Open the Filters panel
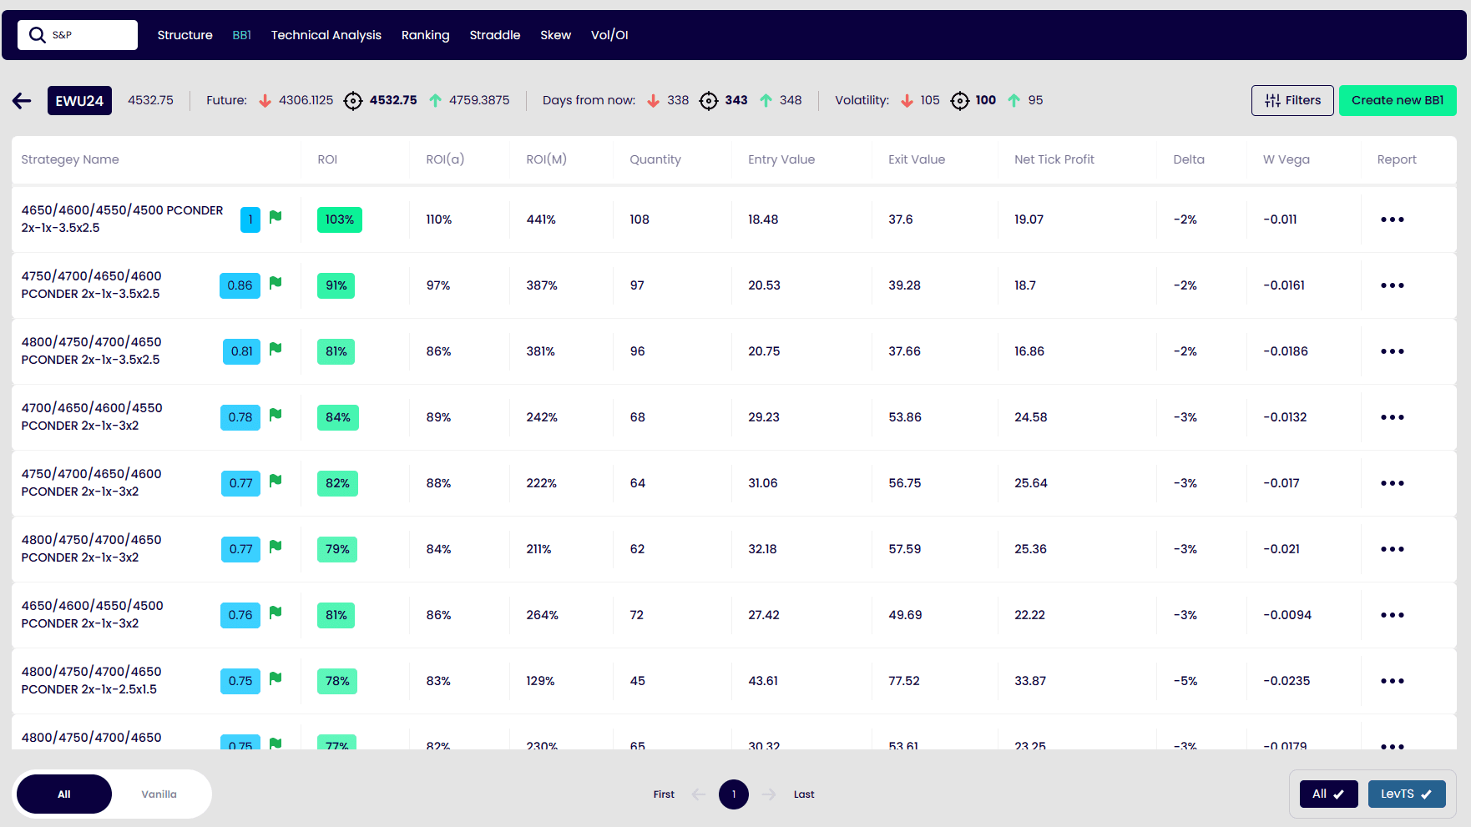Image resolution: width=1471 pixels, height=827 pixels. (x=1292, y=100)
